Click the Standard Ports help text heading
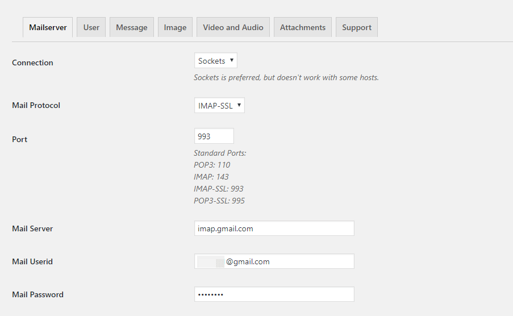 pos(220,153)
